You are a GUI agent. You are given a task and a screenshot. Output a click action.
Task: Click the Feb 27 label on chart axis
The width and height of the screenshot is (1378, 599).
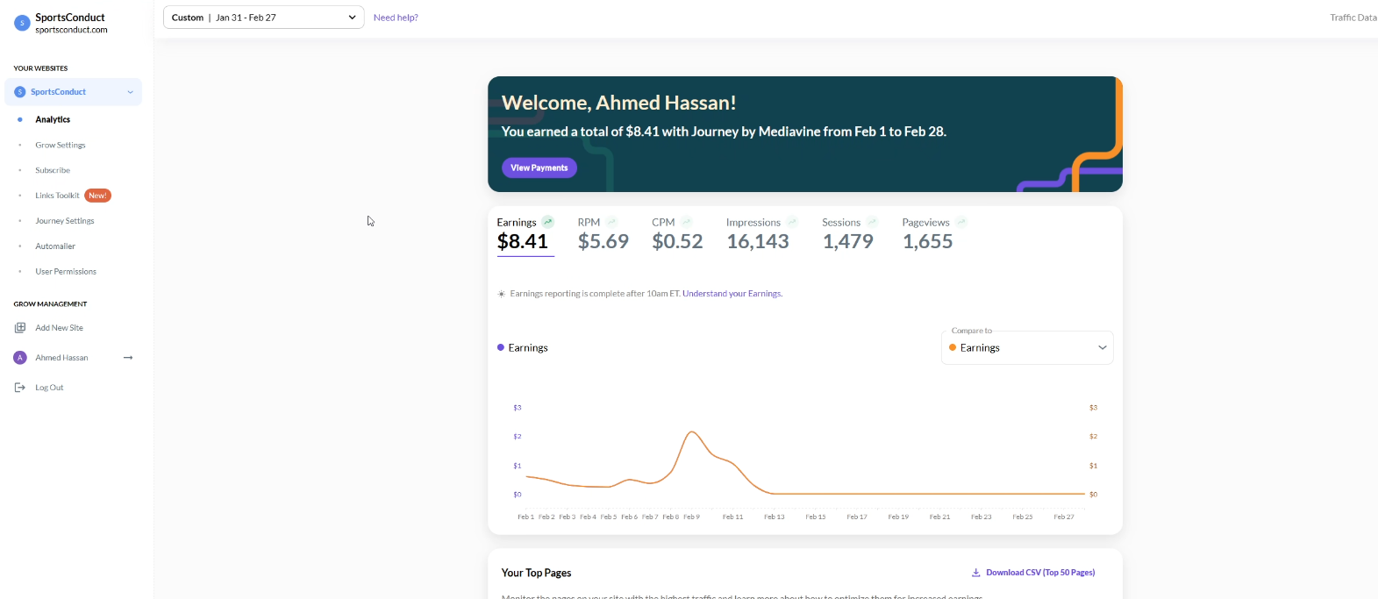click(1064, 517)
